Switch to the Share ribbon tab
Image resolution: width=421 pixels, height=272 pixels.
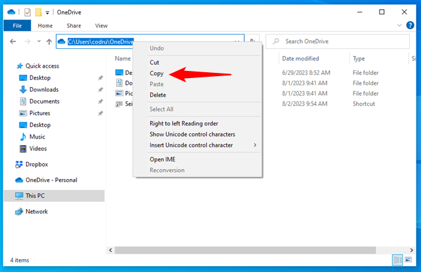coord(74,25)
